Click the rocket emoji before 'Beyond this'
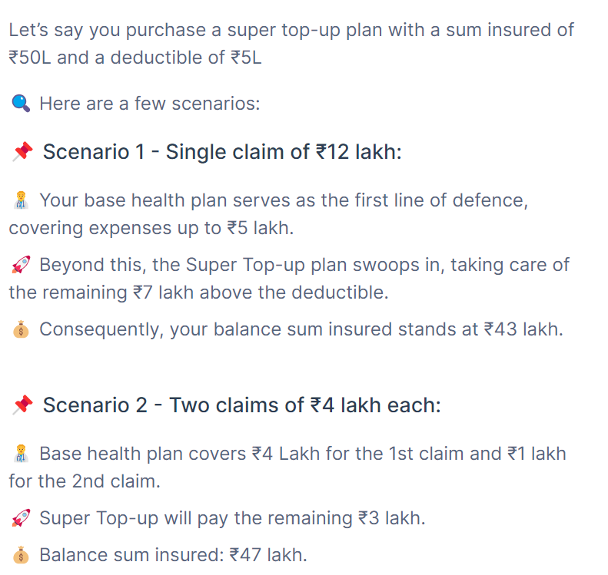The image size is (608, 575). pos(21,266)
